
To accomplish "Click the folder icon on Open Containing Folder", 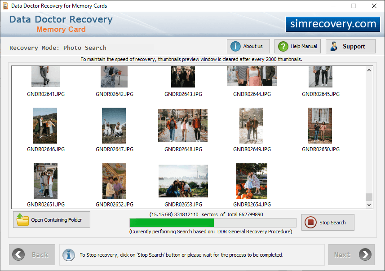I will point(22,219).
